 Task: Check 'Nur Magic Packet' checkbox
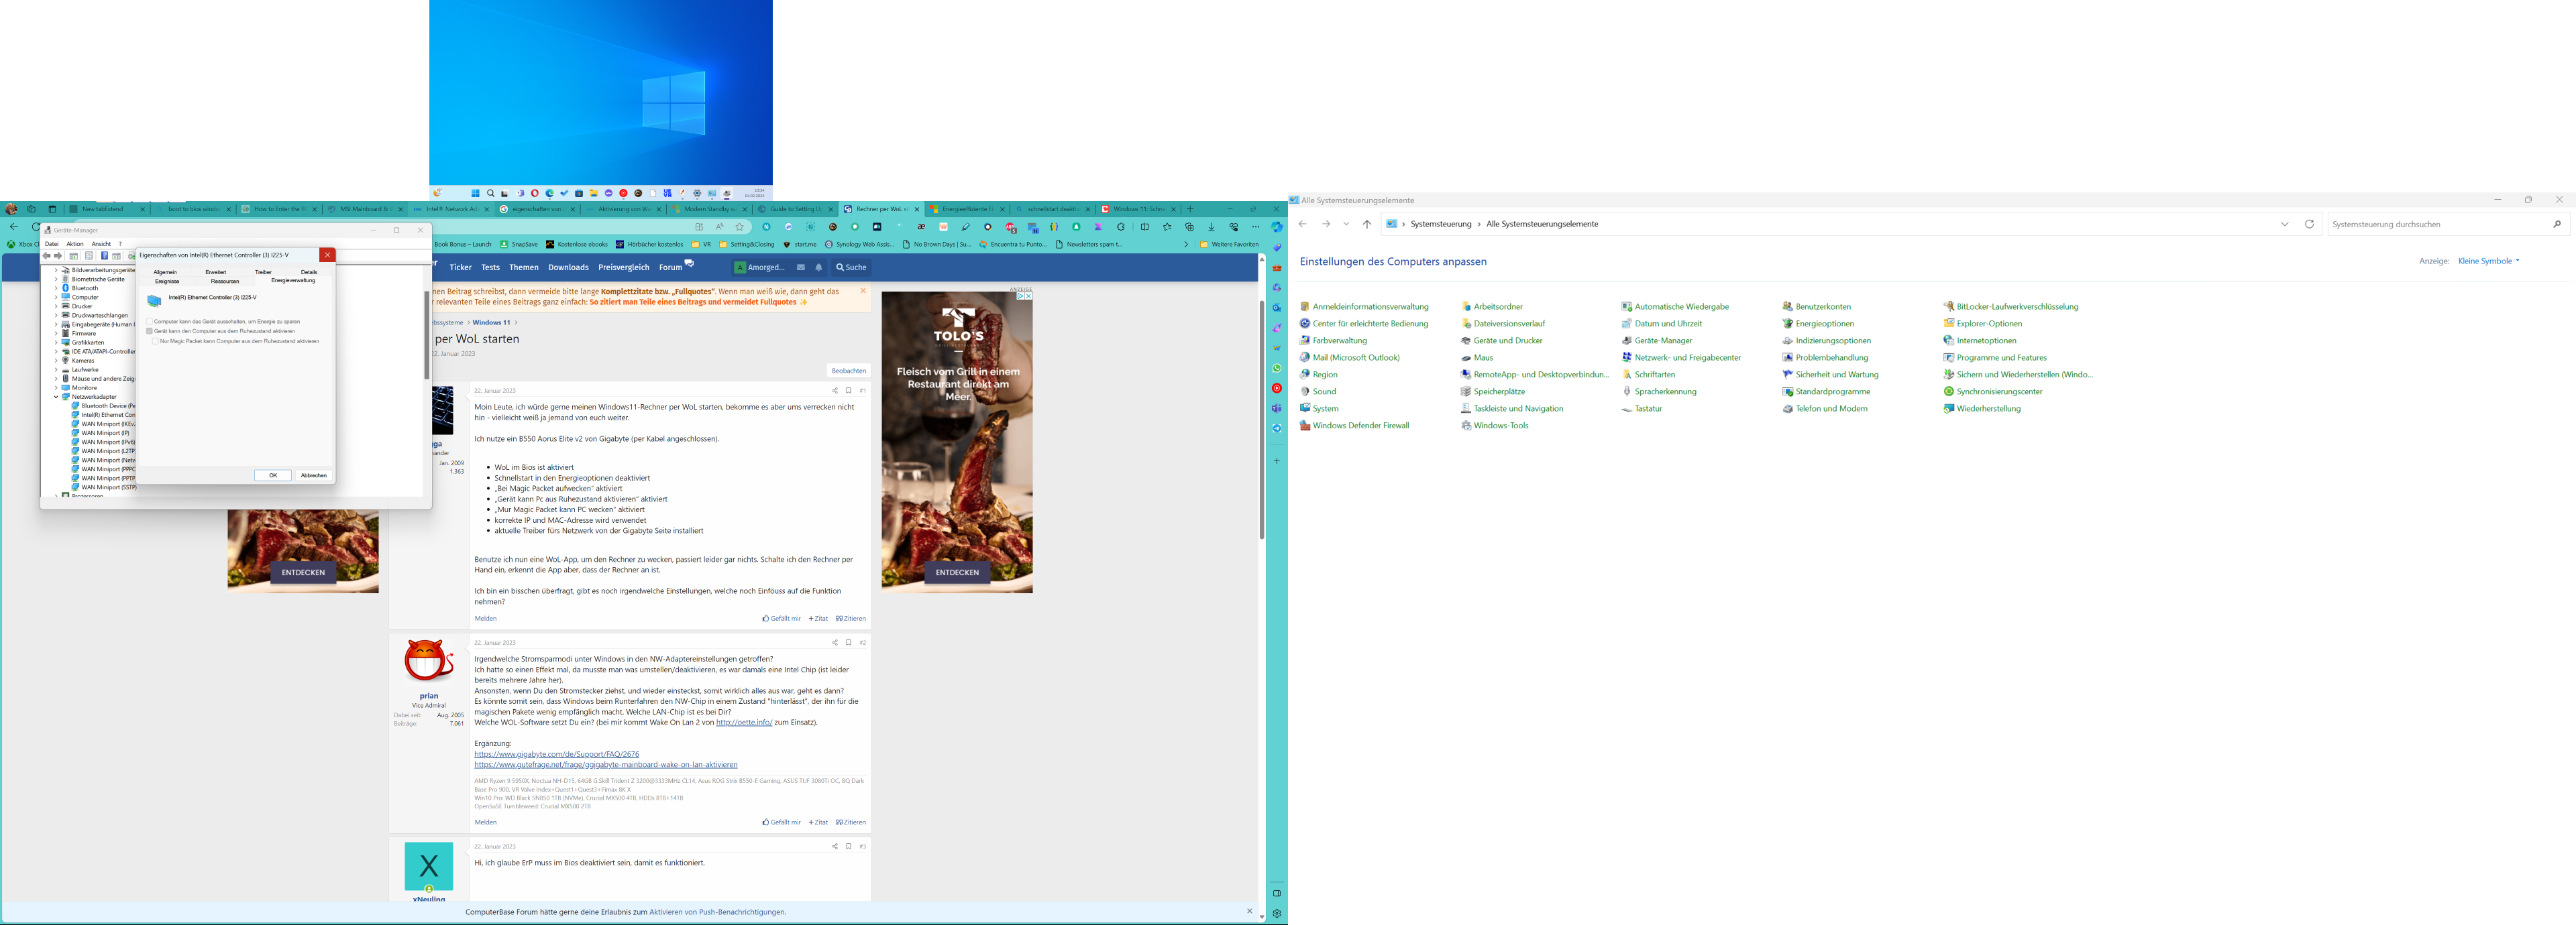156,342
